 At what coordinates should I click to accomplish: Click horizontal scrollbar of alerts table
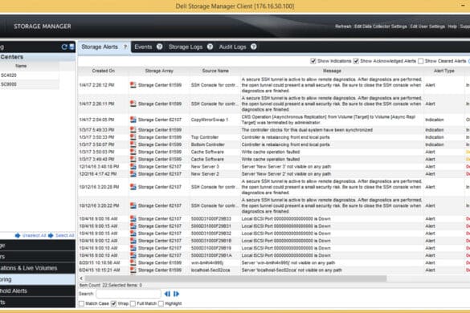tap(235, 278)
